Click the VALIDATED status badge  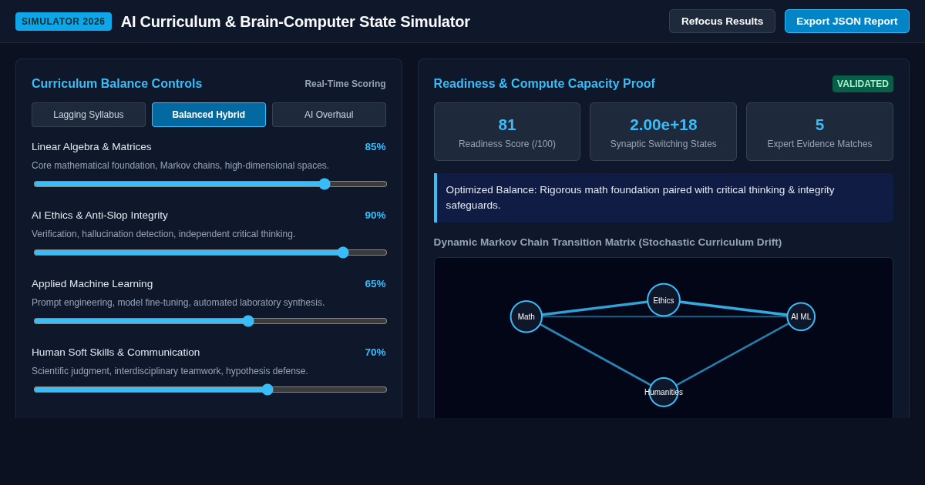pos(863,84)
